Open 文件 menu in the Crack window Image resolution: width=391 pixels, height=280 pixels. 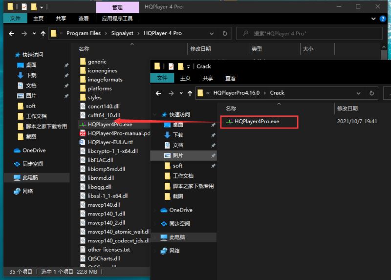pyautogui.click(x=162, y=78)
